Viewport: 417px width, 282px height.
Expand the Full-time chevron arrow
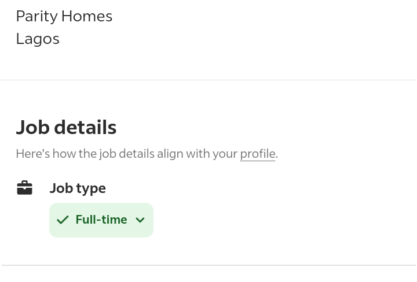tap(140, 220)
